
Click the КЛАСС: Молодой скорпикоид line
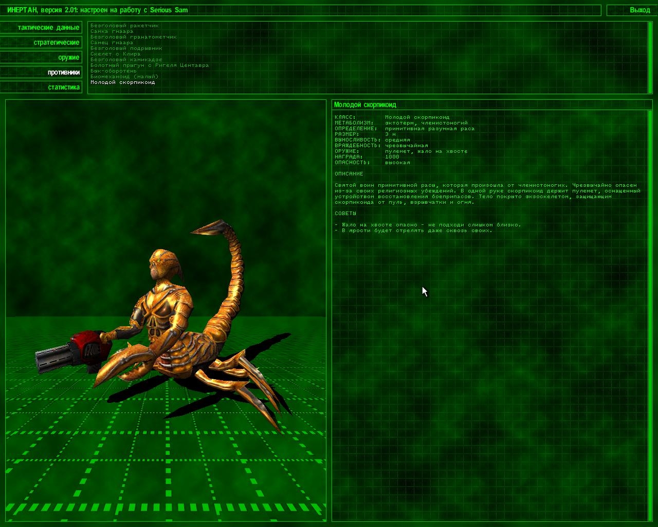[392, 117]
